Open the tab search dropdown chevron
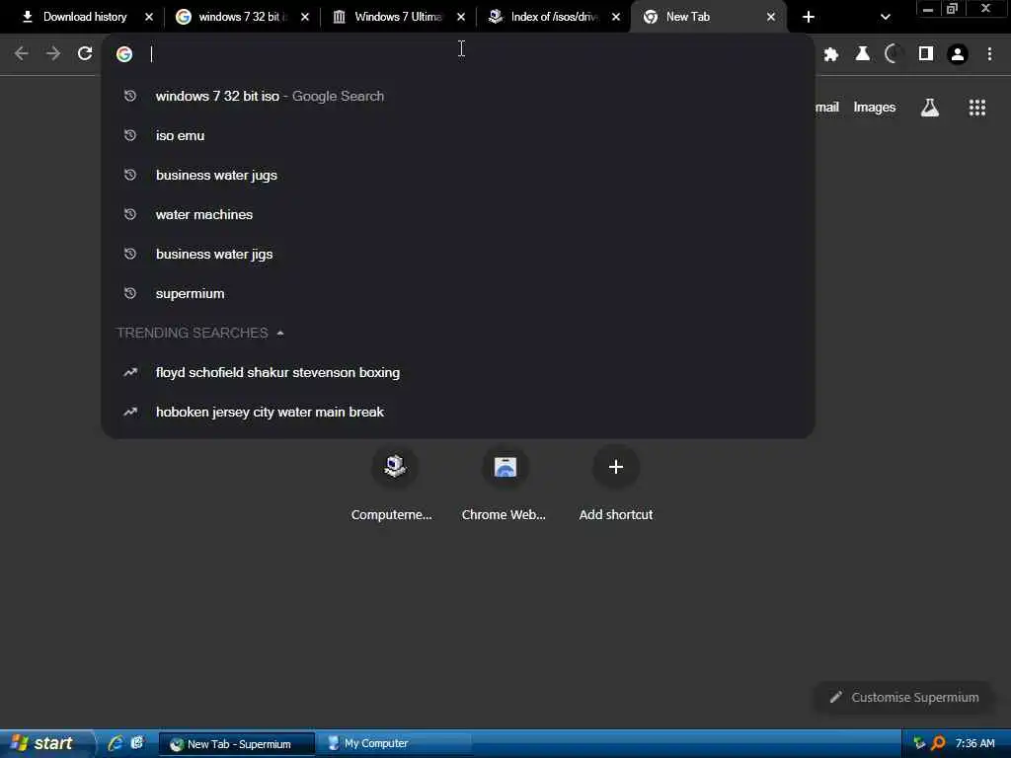The width and height of the screenshot is (1011, 758). (886, 18)
